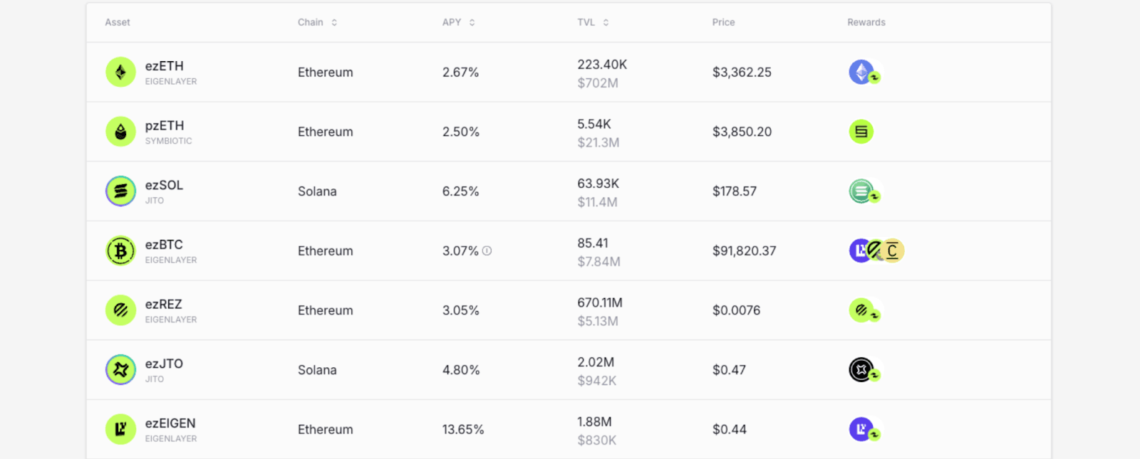Click the ezETH asset icon
Viewport: 1140px width, 459px height.
click(x=120, y=72)
